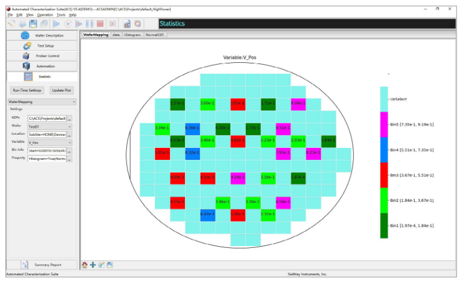Click the edit plot icon below plot
The height and width of the screenshot is (282, 462).
(x=101, y=265)
